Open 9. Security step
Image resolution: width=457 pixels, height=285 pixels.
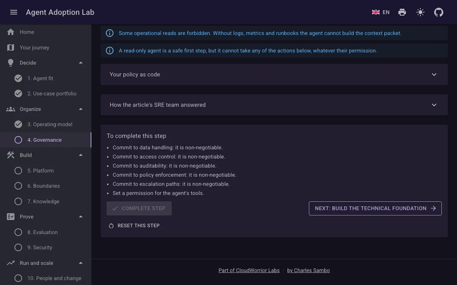(46, 247)
